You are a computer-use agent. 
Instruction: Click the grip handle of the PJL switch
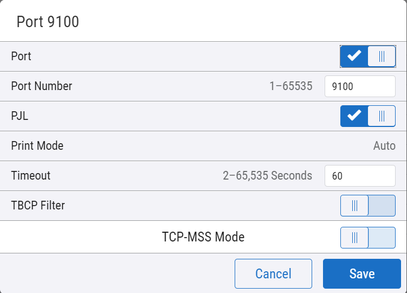point(382,116)
